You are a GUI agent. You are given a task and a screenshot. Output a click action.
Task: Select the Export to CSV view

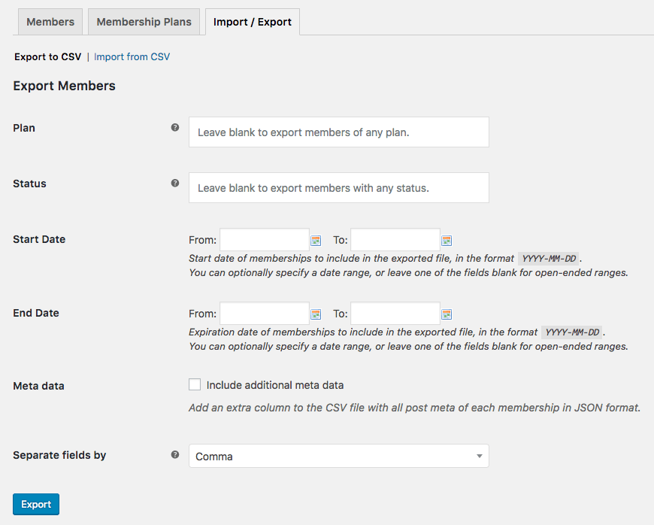tap(47, 56)
